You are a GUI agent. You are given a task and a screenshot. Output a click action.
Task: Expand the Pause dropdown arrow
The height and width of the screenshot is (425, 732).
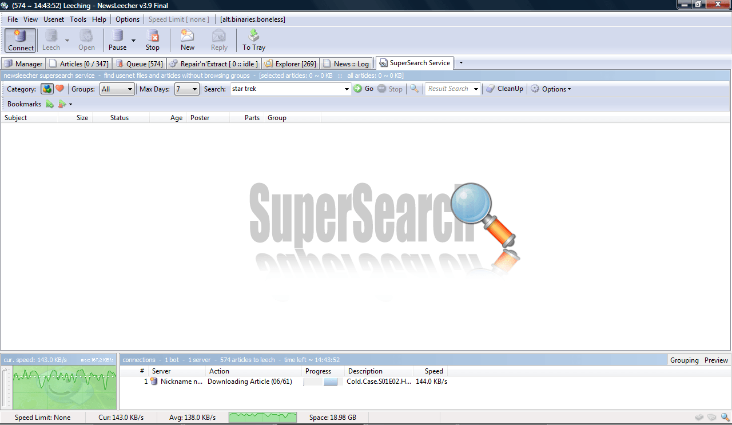(133, 41)
